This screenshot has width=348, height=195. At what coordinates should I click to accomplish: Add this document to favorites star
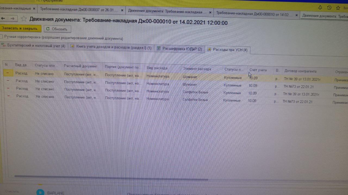[x=24, y=19]
